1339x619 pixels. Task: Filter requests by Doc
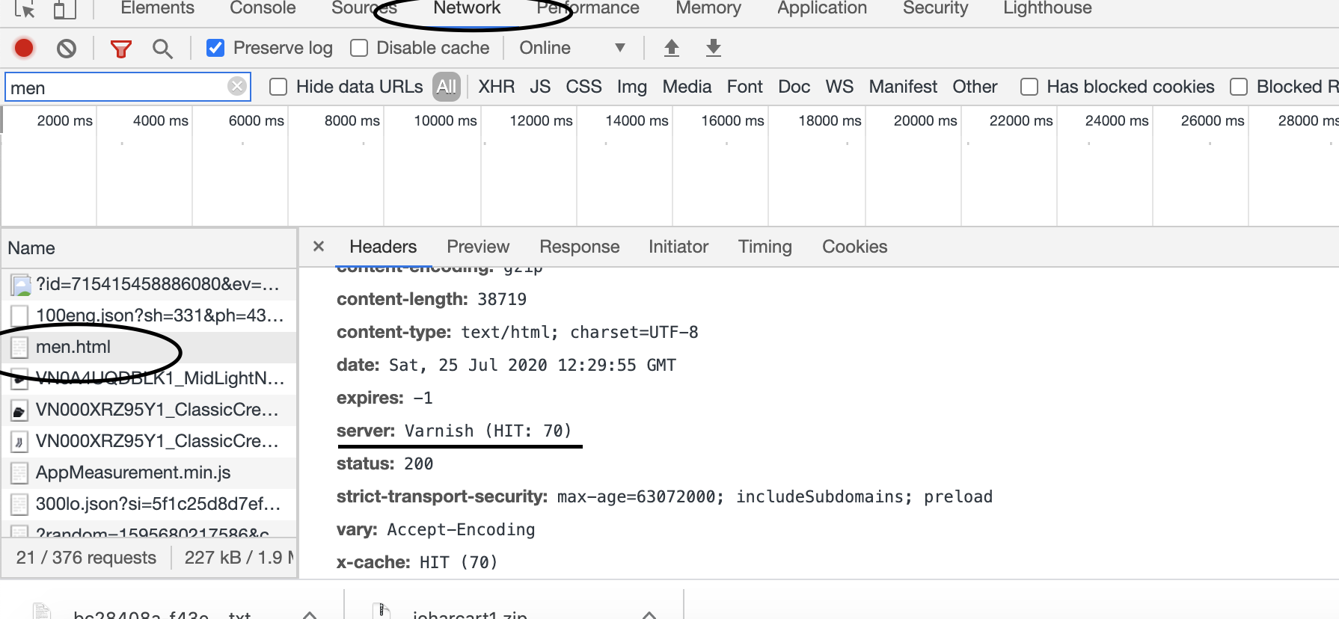tap(794, 87)
